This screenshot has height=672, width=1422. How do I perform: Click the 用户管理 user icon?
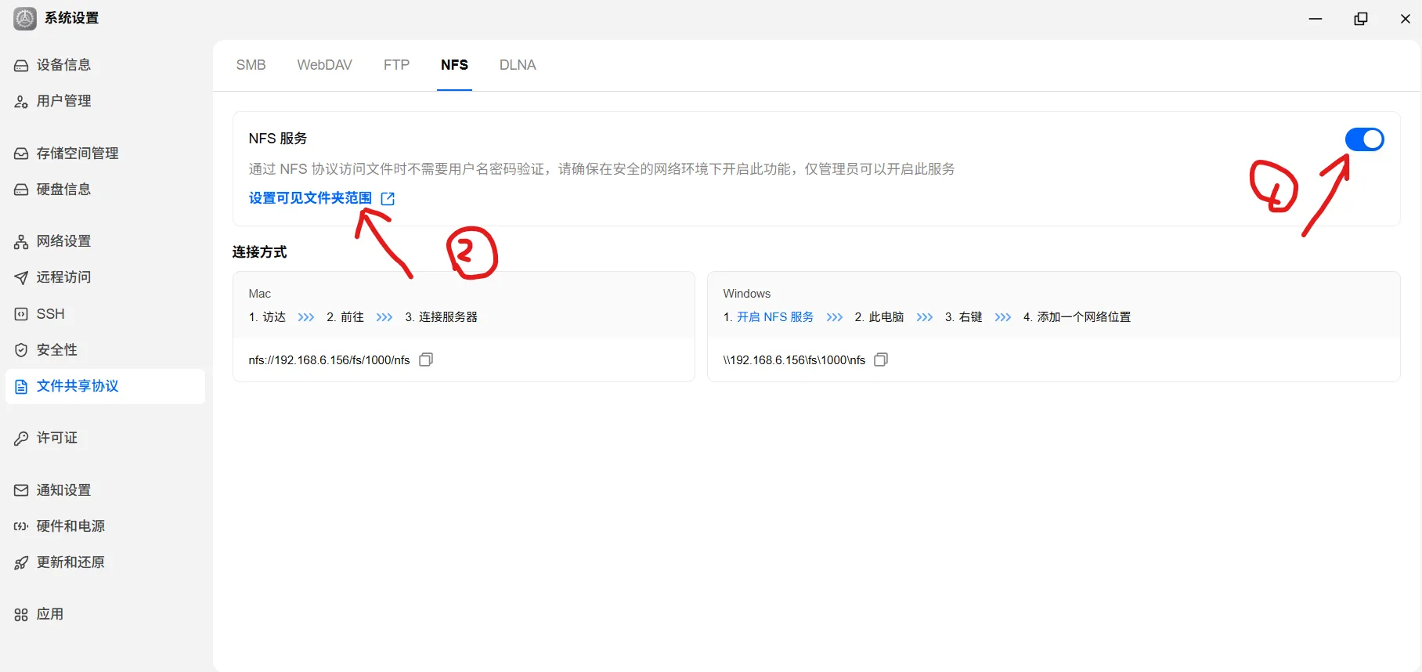click(x=21, y=102)
